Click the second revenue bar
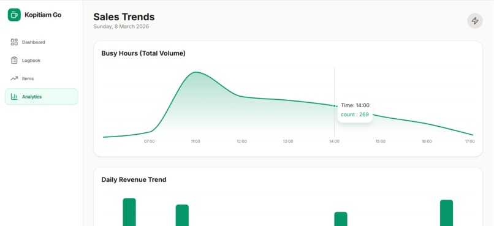This screenshot has width=494, height=226. point(182,216)
